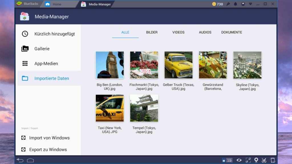292x164 pixels.
Task: Open the Gelber Truck image thumbnail
Action: pyautogui.click(x=178, y=65)
